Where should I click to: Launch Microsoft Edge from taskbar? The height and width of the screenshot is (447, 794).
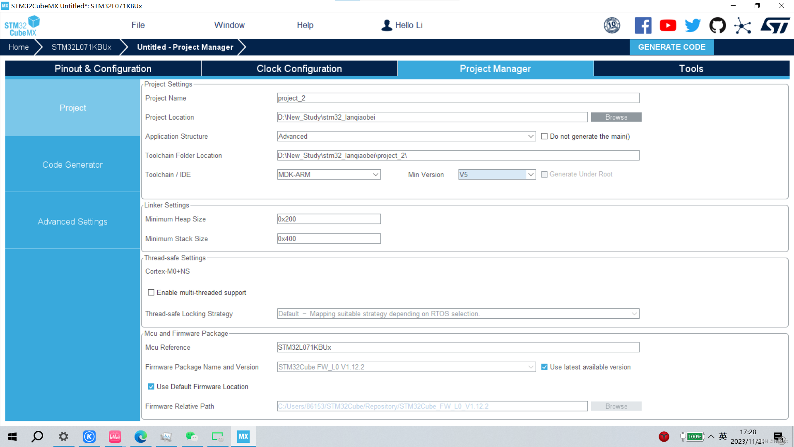[x=141, y=437]
